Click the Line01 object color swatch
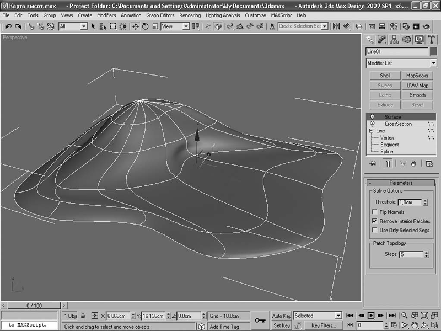This screenshot has width=441, height=331. 433,51
